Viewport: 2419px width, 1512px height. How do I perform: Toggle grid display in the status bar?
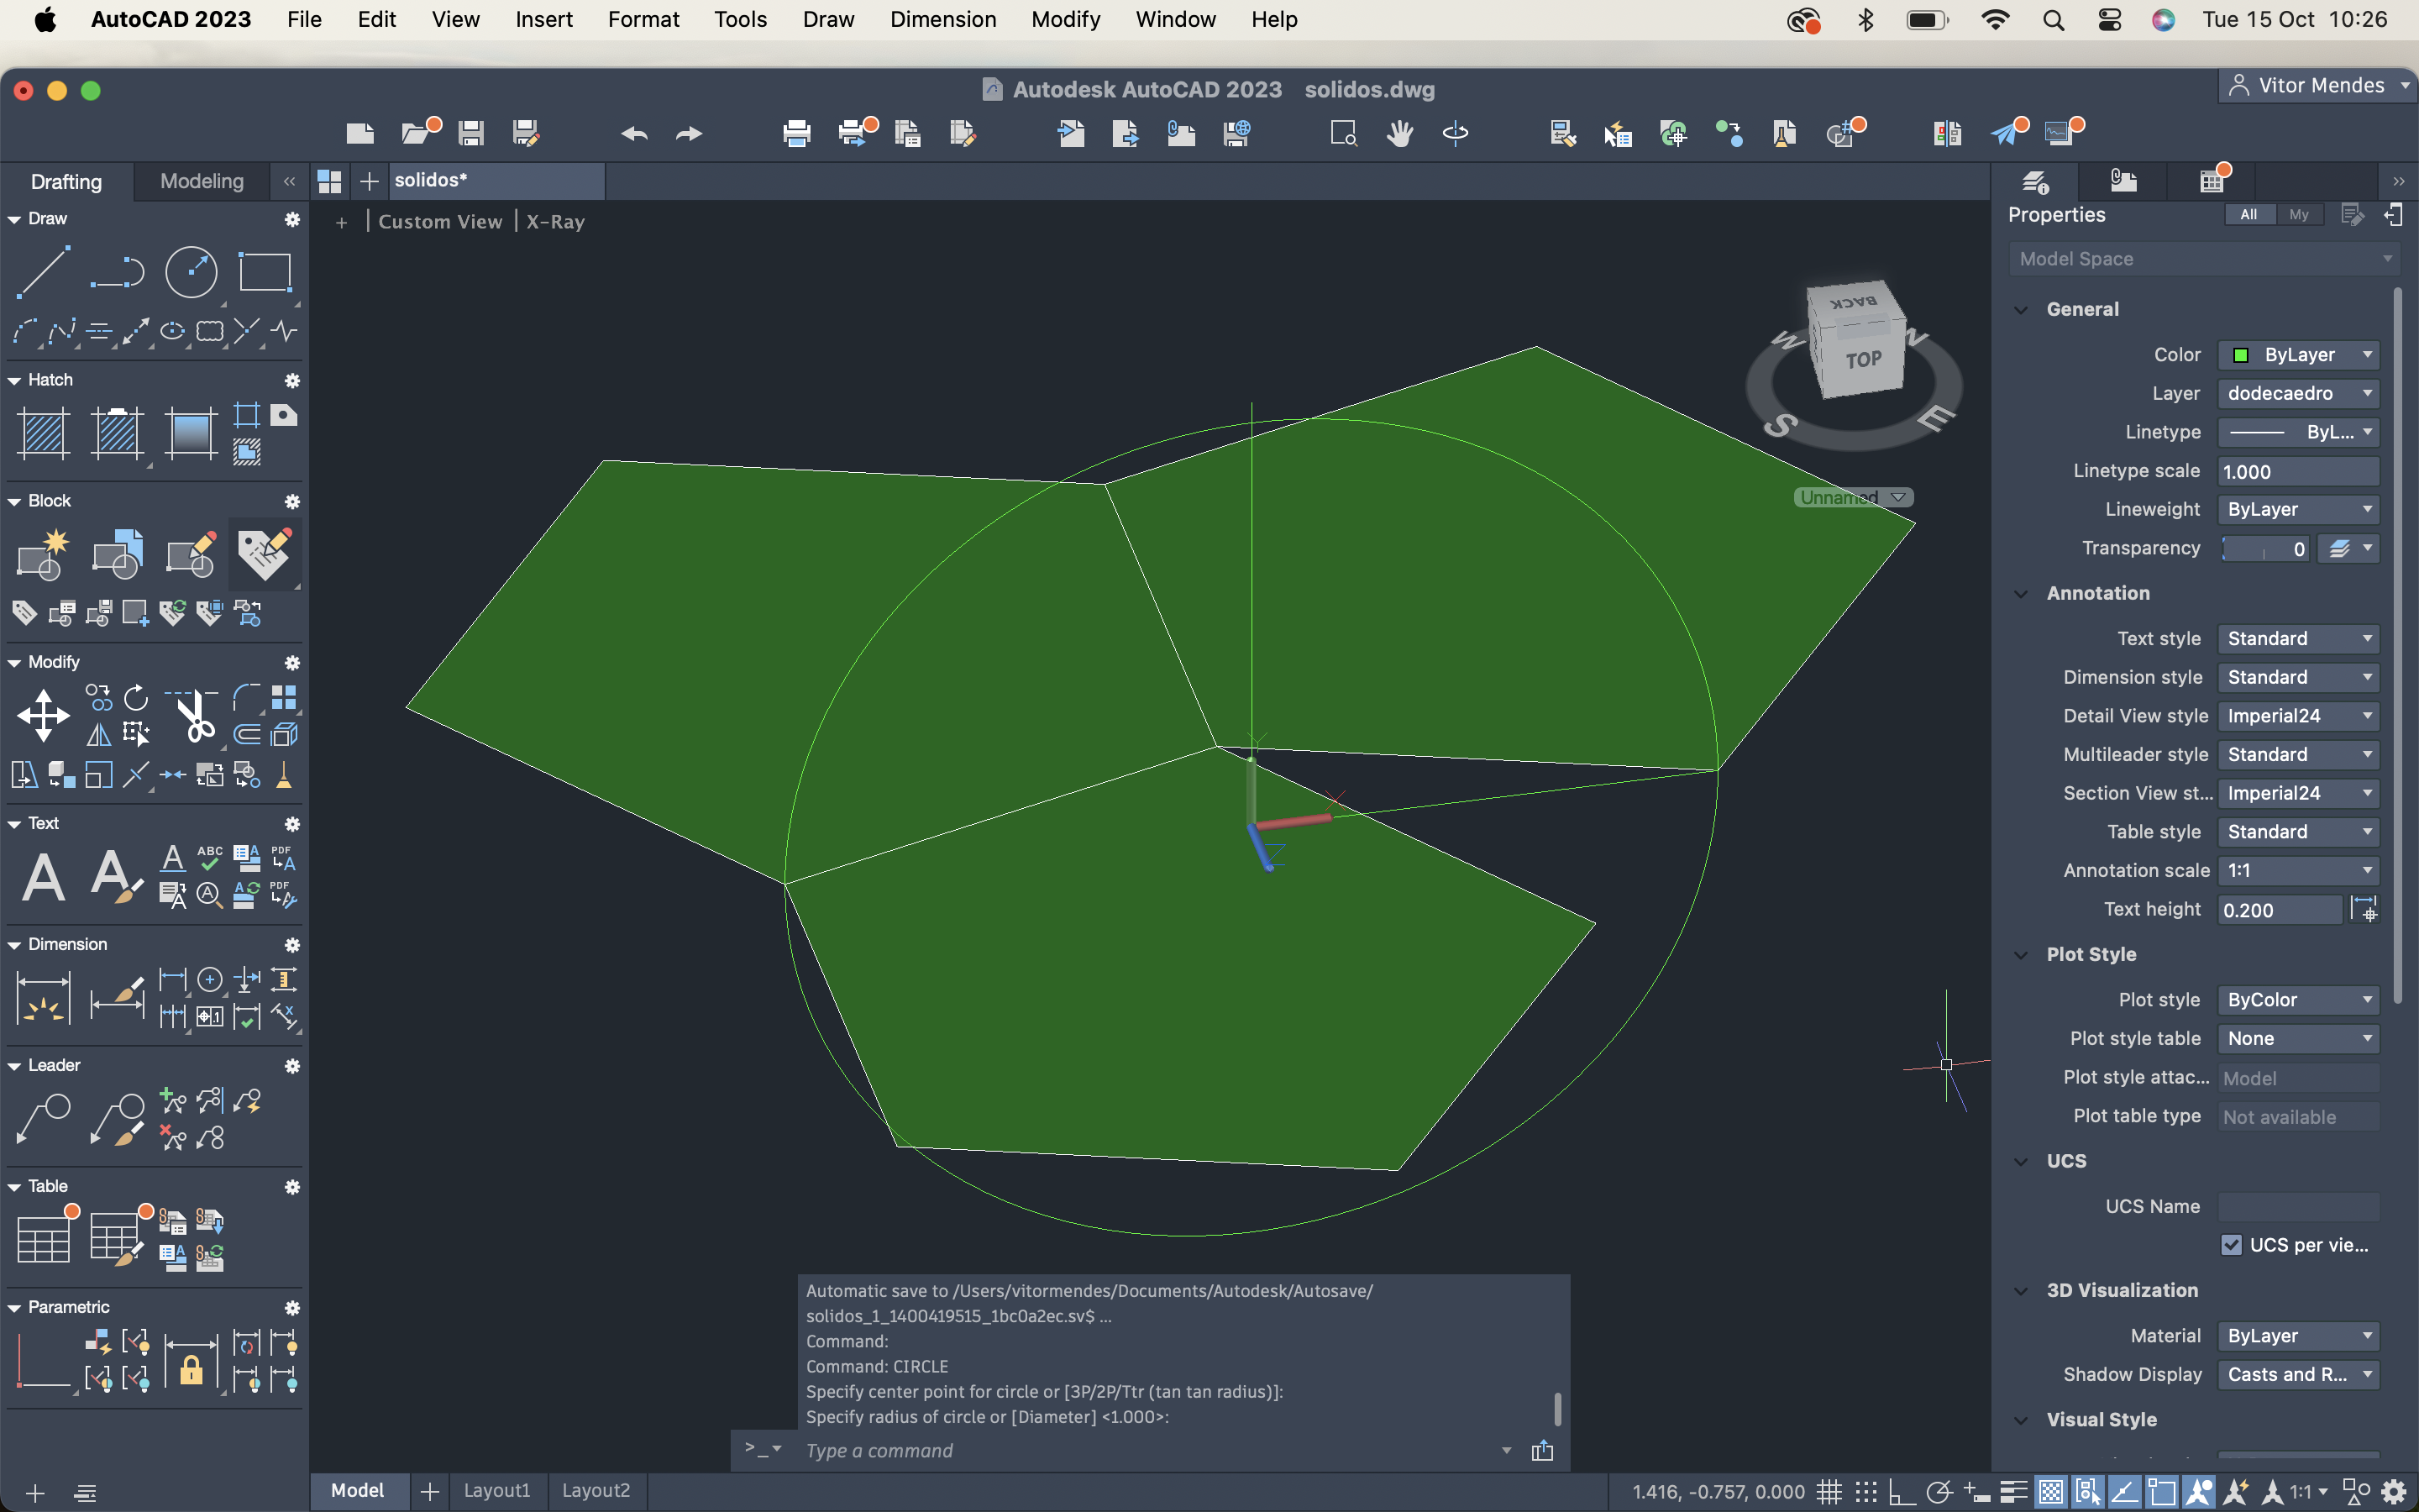(1829, 1492)
